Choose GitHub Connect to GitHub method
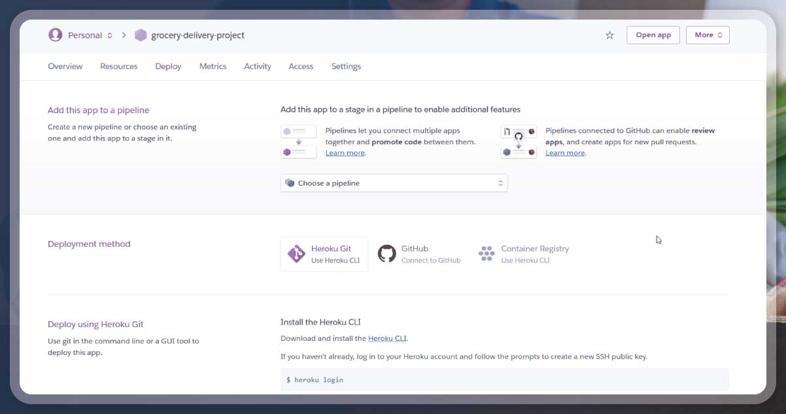The height and width of the screenshot is (414, 786). point(419,254)
